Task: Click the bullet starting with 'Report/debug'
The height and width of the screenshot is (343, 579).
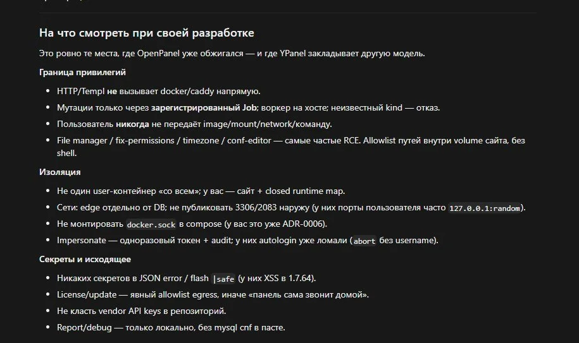Action: tap(171, 328)
